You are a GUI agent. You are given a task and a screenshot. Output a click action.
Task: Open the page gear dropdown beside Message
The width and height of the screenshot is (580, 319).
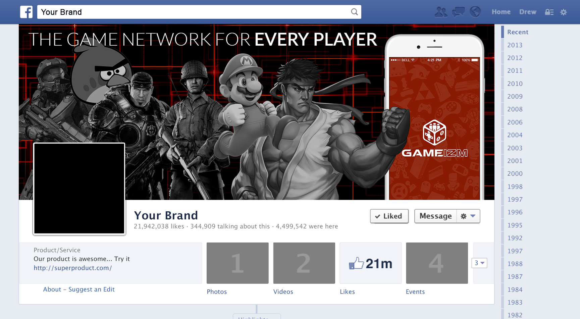pyautogui.click(x=468, y=216)
